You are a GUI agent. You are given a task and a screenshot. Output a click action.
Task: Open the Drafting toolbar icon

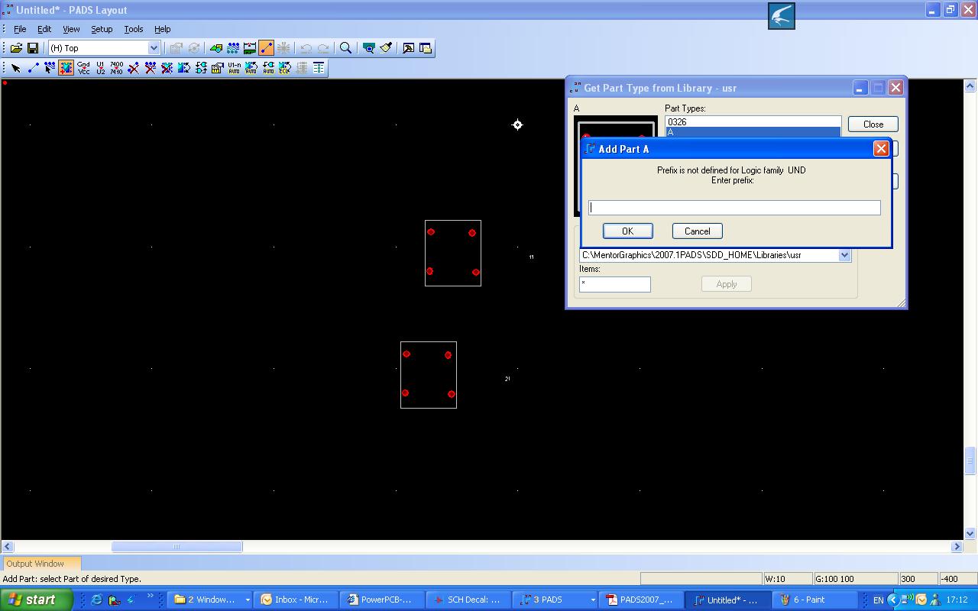click(216, 48)
